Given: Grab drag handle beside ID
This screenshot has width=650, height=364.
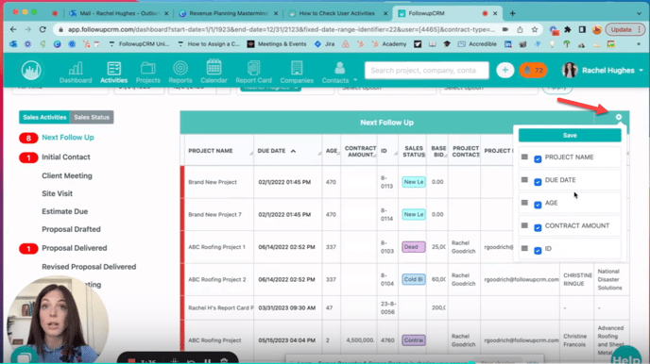Looking at the screenshot, I should 524,249.
